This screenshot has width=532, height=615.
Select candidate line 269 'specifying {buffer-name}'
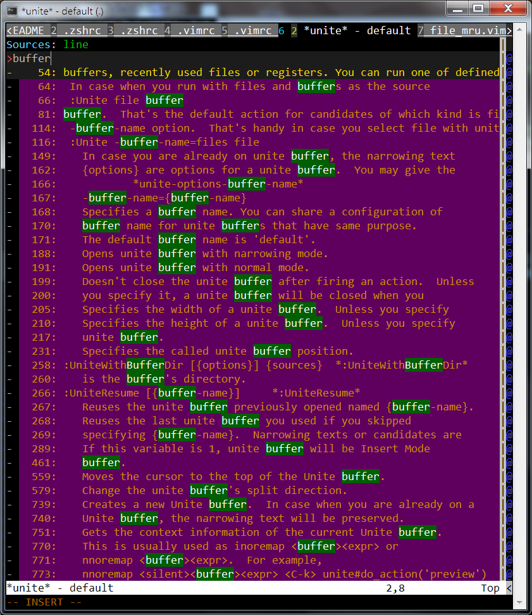point(253,435)
